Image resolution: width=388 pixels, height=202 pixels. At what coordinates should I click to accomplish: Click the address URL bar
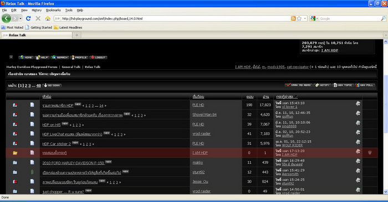pos(173,18)
